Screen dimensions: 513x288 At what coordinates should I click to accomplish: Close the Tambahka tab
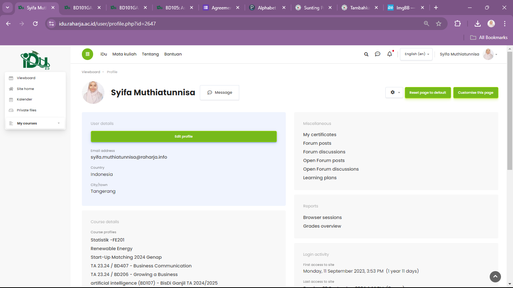point(376,7)
